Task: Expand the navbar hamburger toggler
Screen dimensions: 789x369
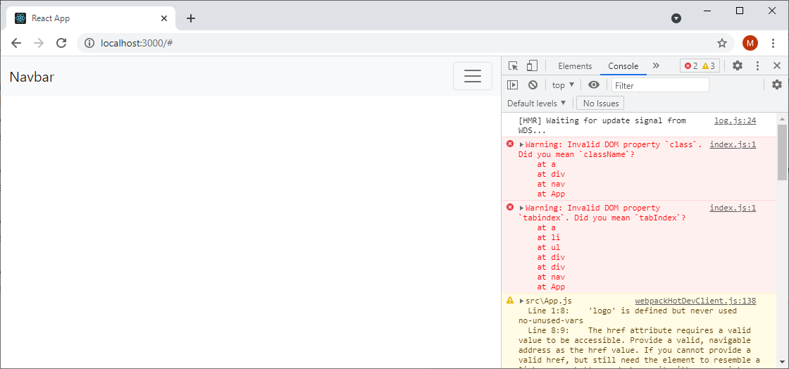Action: coord(472,76)
